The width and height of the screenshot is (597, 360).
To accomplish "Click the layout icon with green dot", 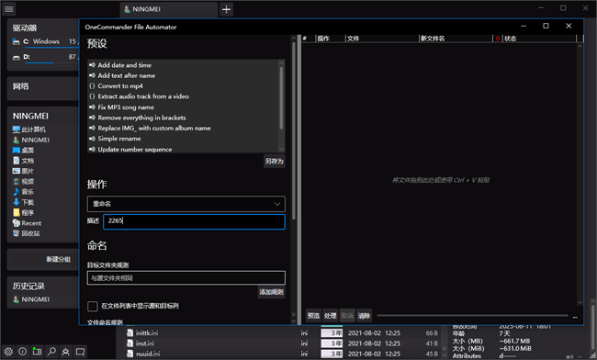I will coord(37,352).
